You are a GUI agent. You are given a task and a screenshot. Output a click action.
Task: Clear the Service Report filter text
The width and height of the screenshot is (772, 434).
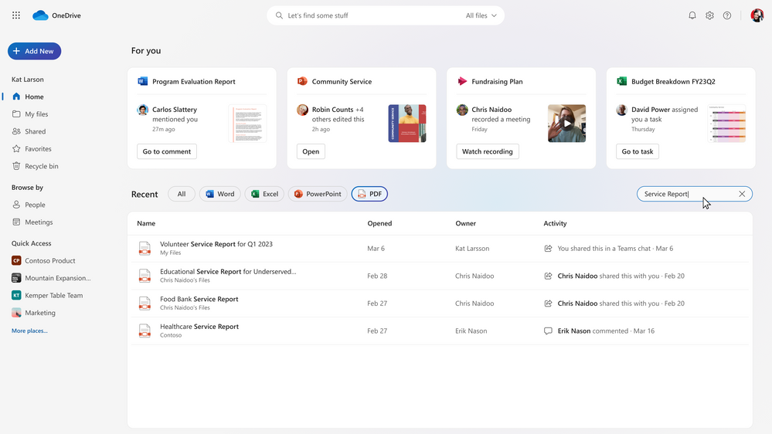click(x=742, y=194)
